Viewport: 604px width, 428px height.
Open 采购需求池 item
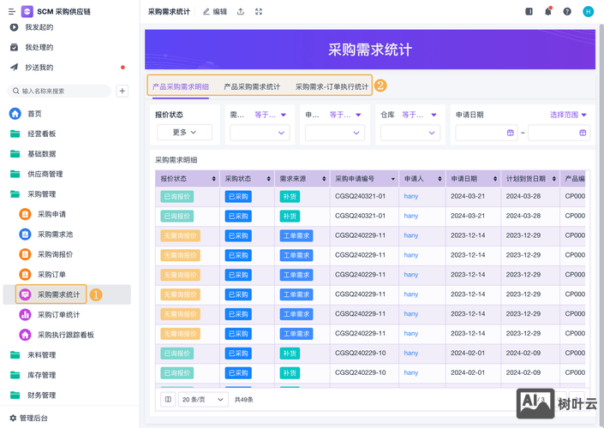(x=55, y=234)
